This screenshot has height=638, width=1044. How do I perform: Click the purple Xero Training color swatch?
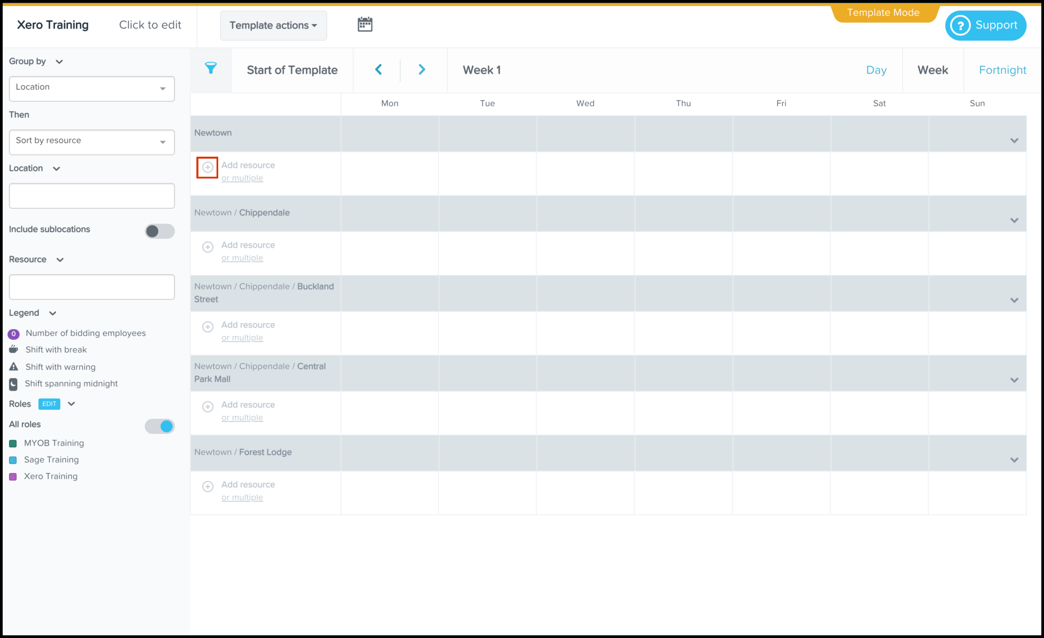(13, 477)
